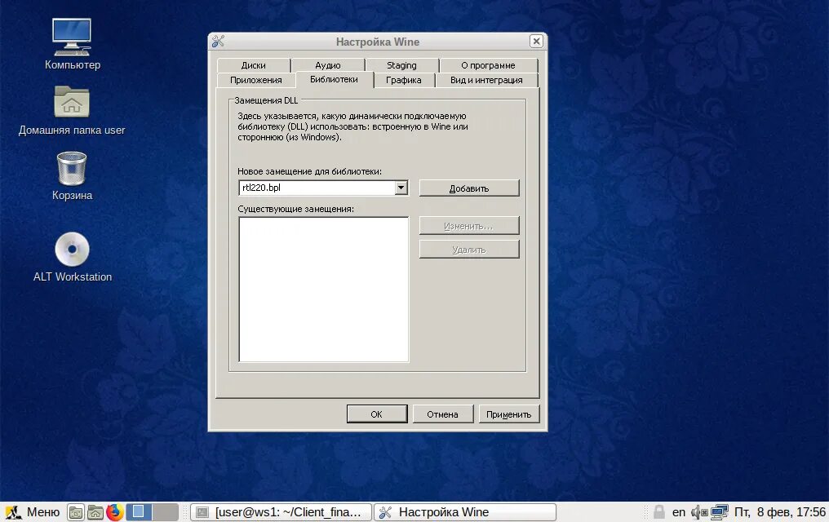Screen dimensions: 829x522
Task: Open the Вид и интеграция tab
Action: pos(486,80)
